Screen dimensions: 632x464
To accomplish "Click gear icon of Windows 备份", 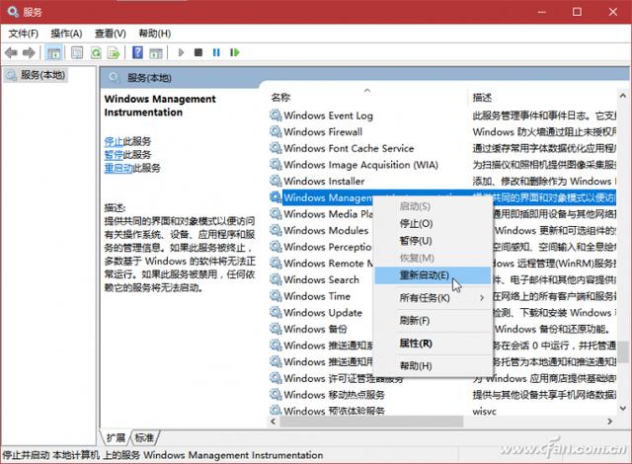I will (276, 329).
